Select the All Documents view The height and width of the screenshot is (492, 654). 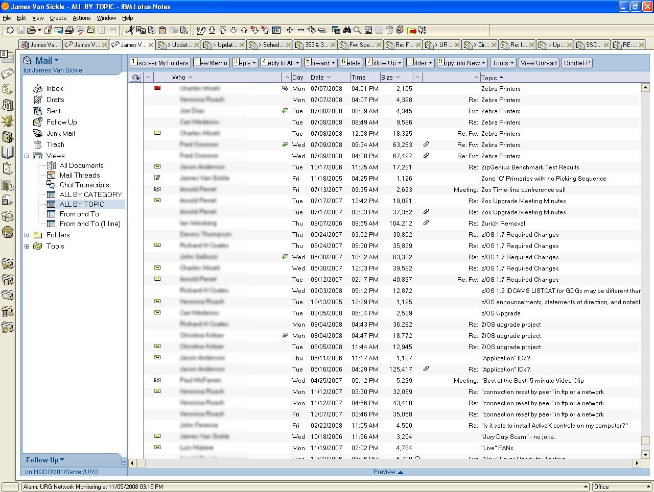[x=81, y=165]
